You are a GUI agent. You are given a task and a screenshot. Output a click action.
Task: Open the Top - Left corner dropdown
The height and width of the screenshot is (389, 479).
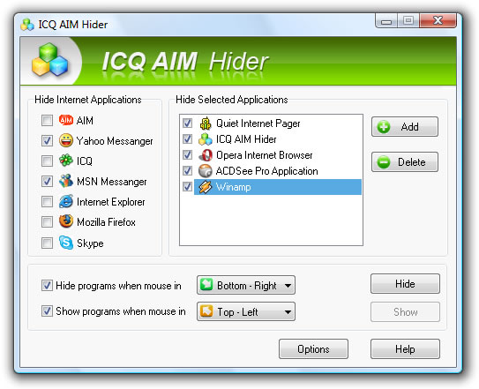coord(246,311)
